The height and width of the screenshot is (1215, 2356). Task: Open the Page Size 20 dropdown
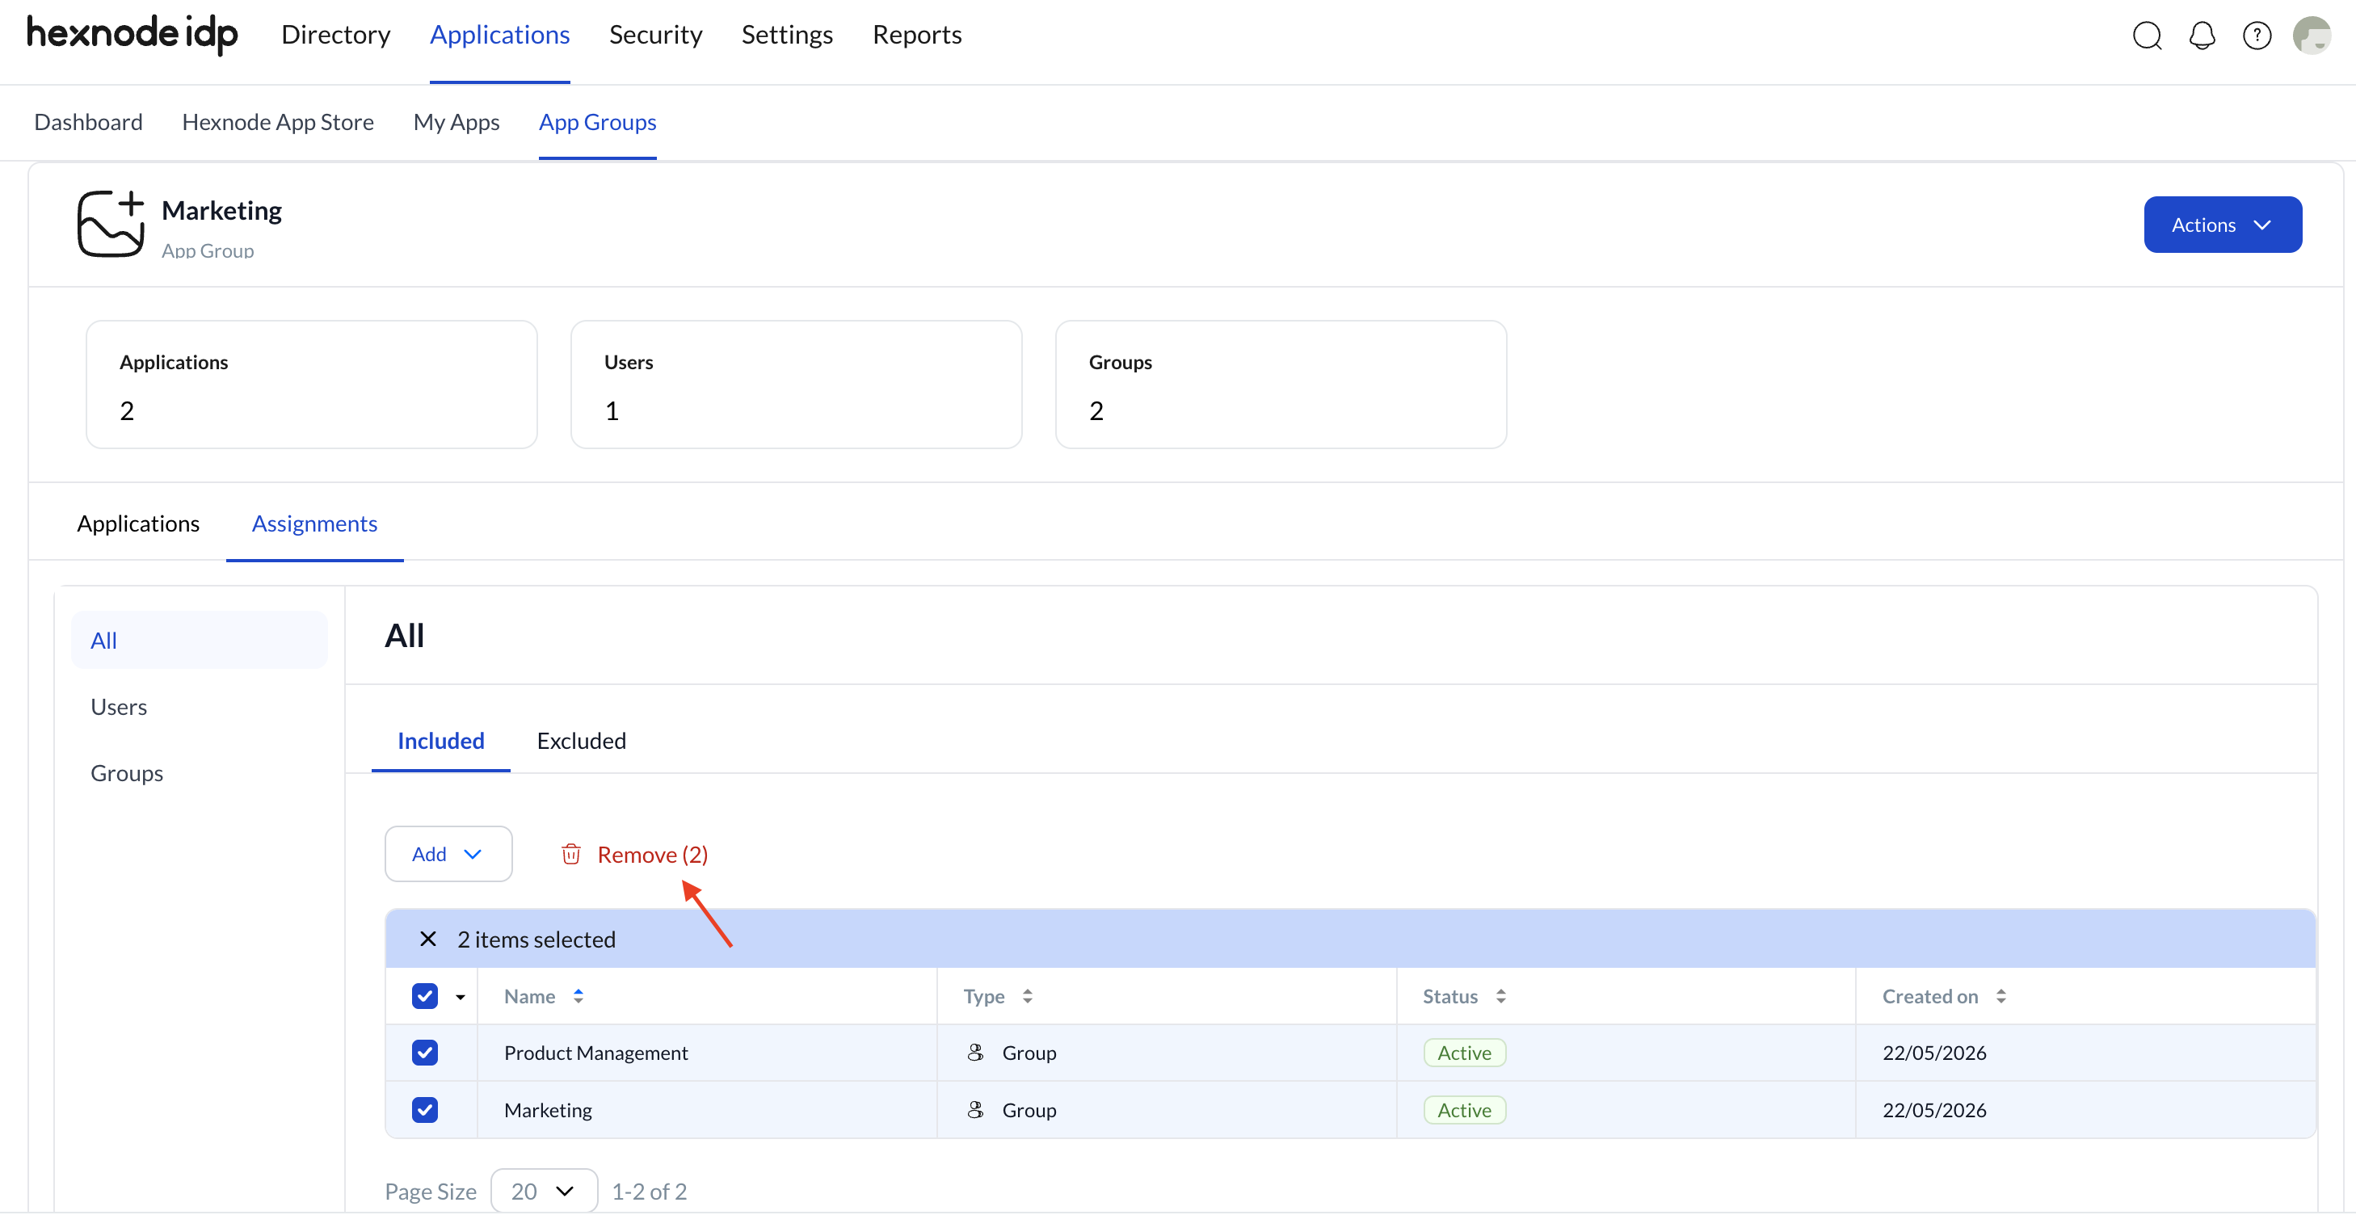(x=545, y=1190)
